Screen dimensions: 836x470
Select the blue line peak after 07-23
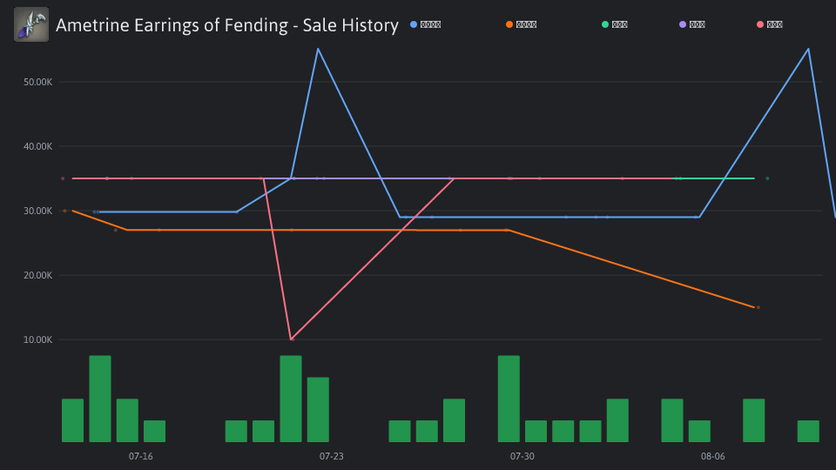coord(318,49)
